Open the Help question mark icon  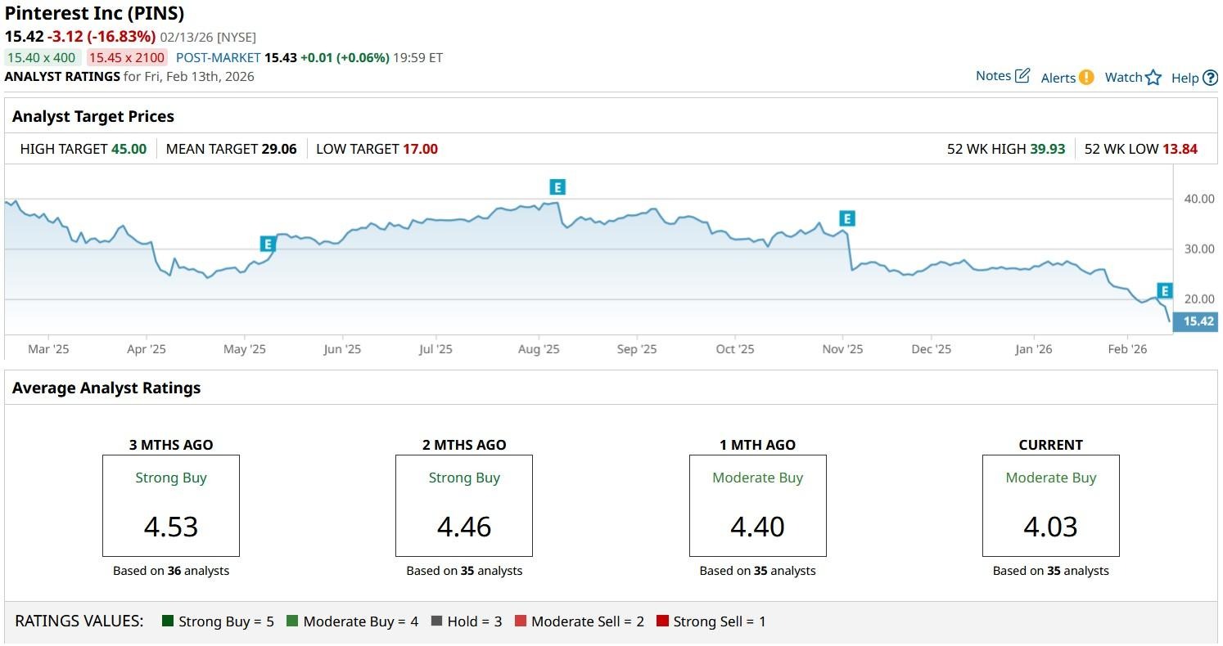(x=1211, y=79)
